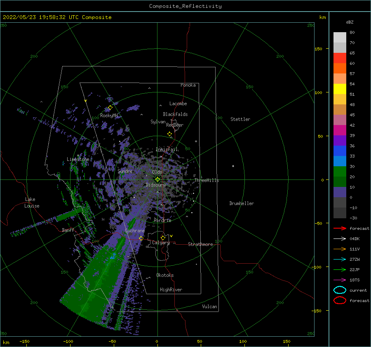371x347 pixels.
Task: Click the HighRiver city label
Action: click(171, 290)
